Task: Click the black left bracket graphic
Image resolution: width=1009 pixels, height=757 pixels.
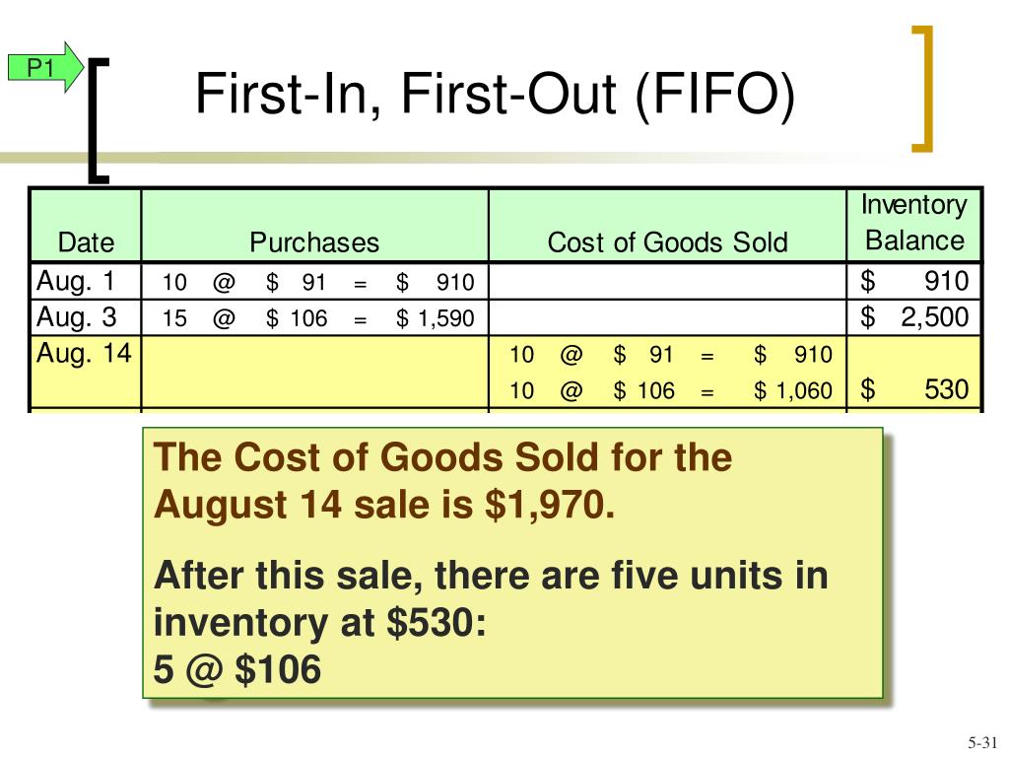Action: [x=99, y=120]
